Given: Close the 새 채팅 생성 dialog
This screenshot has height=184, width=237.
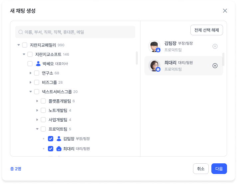Looking at the screenshot, I should click(225, 11).
